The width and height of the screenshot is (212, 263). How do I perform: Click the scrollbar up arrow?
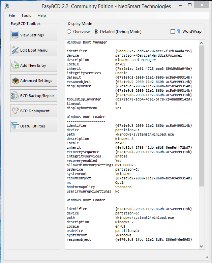point(202,43)
